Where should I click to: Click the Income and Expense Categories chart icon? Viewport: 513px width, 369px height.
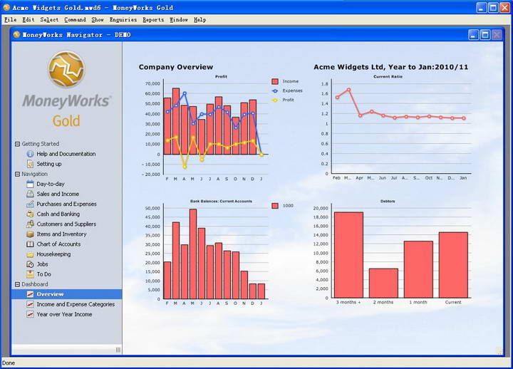pos(30,304)
